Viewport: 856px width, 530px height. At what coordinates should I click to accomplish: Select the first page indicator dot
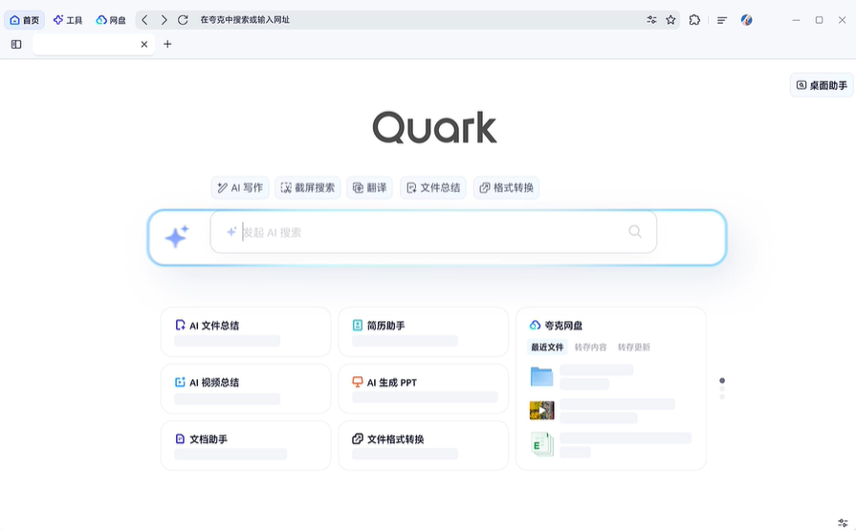pyautogui.click(x=722, y=381)
